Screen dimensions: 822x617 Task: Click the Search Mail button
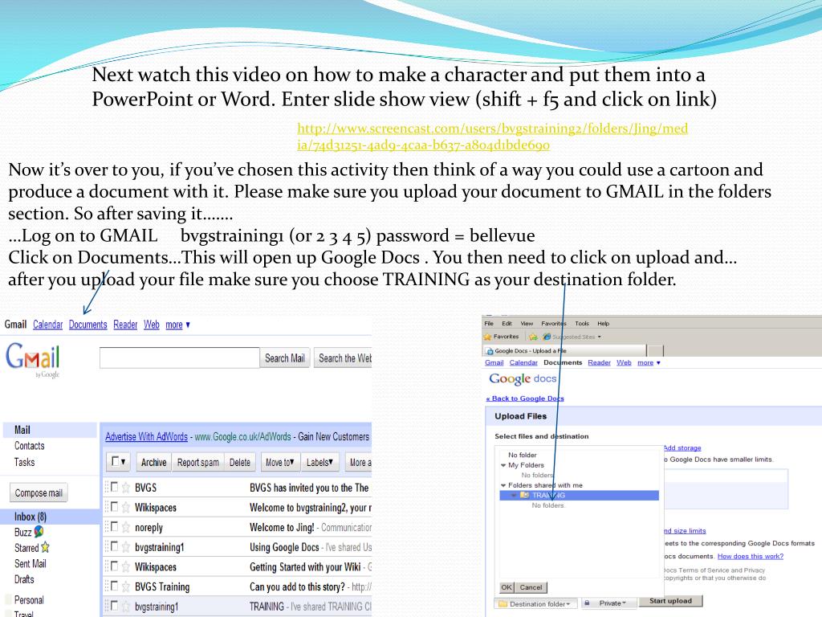(x=285, y=358)
